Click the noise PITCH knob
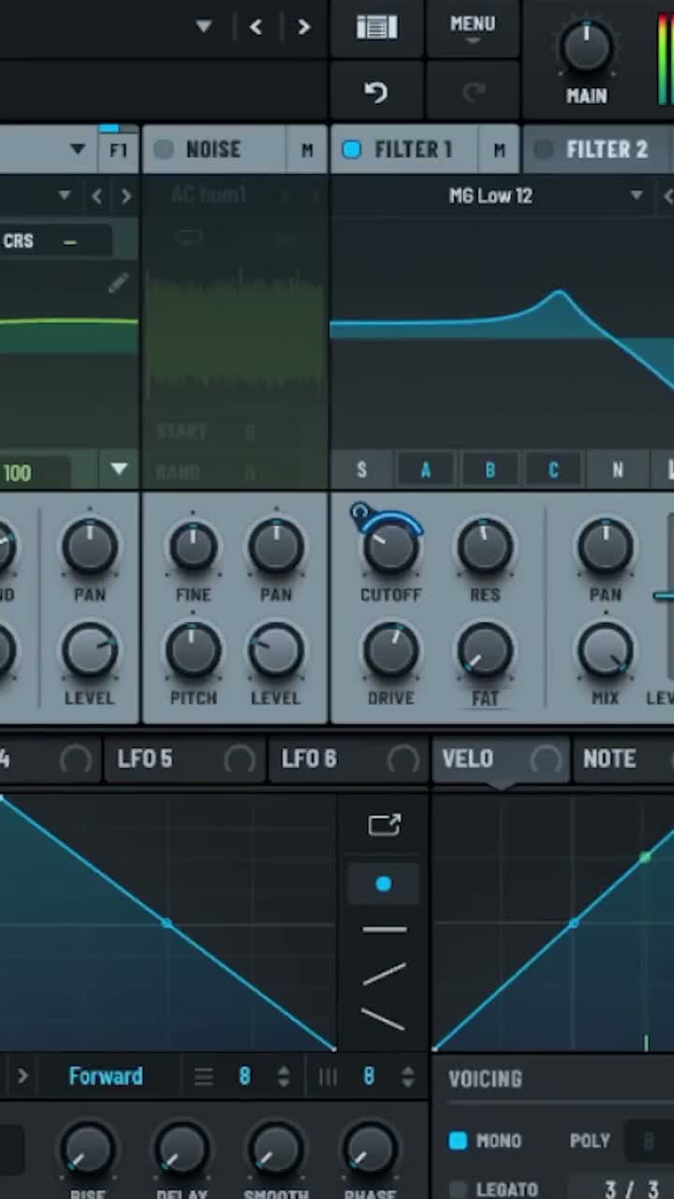Screen dimensions: 674x1199 (x=193, y=650)
